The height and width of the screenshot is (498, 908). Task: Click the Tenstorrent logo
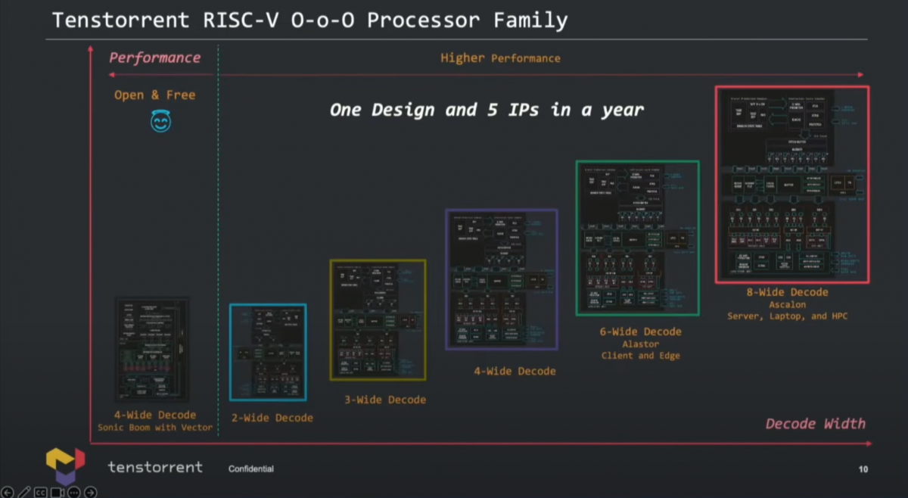65,465
